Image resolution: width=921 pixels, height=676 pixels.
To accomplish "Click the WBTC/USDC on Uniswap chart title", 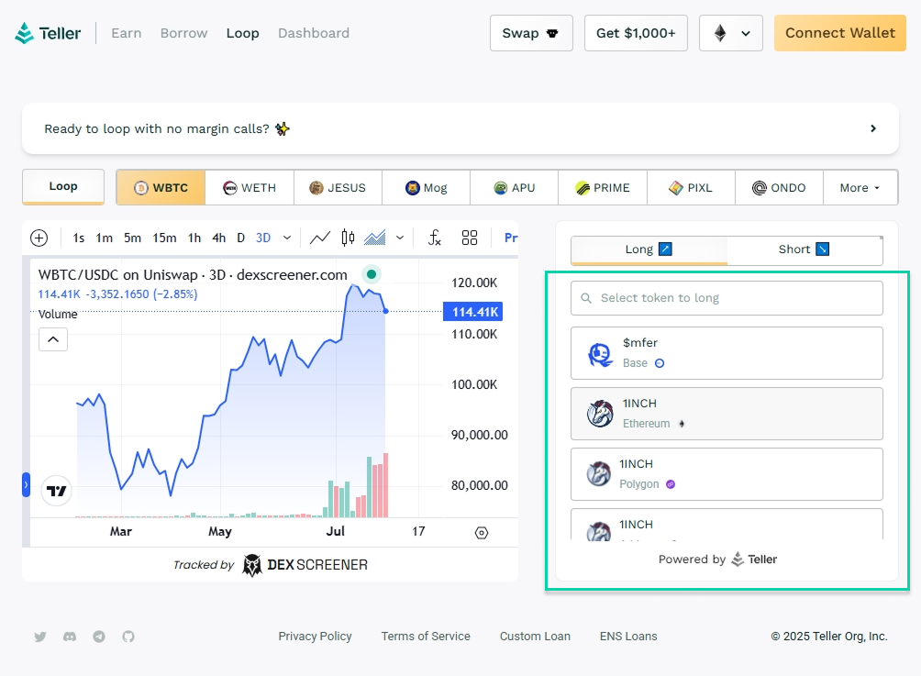I will pyautogui.click(x=193, y=275).
